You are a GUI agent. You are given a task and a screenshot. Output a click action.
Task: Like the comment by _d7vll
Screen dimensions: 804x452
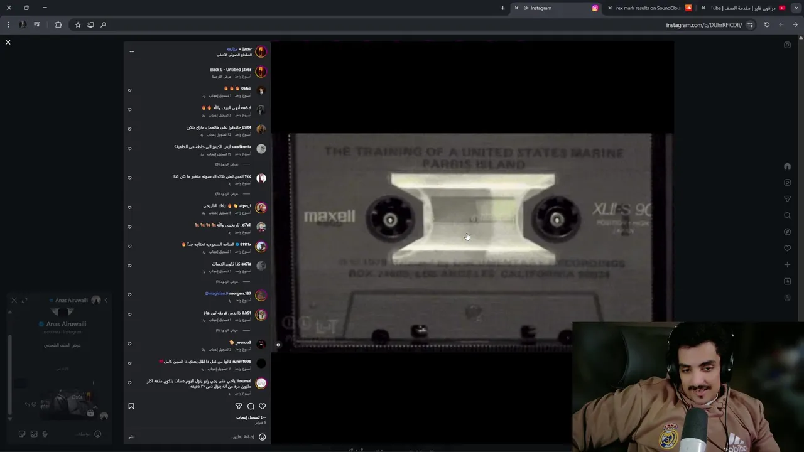click(129, 227)
